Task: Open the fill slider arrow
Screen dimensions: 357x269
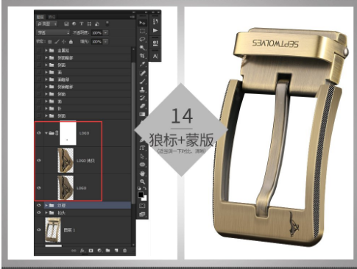Action: coord(105,42)
